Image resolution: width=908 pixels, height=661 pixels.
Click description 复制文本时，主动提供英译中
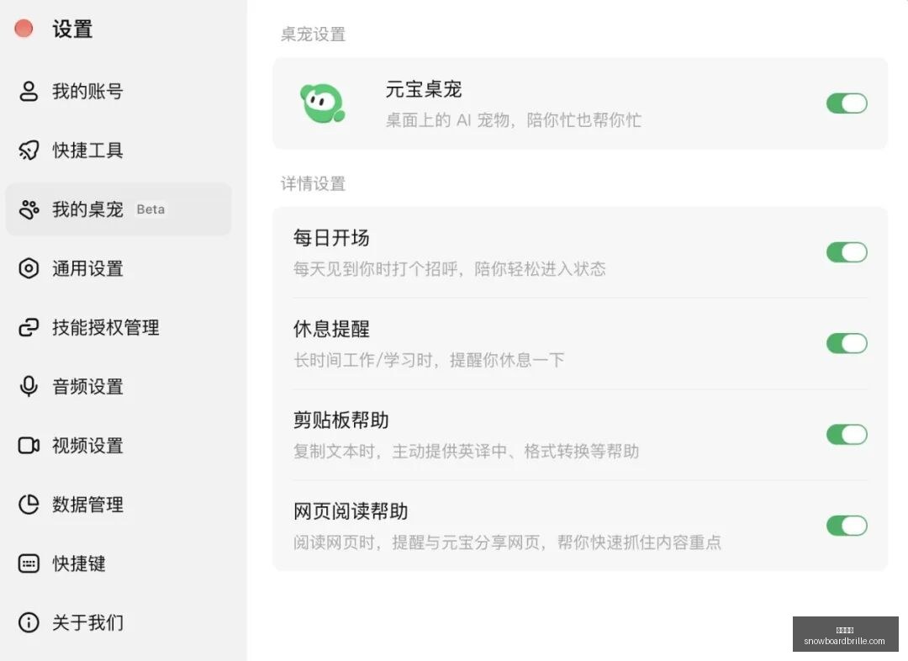pos(400,451)
